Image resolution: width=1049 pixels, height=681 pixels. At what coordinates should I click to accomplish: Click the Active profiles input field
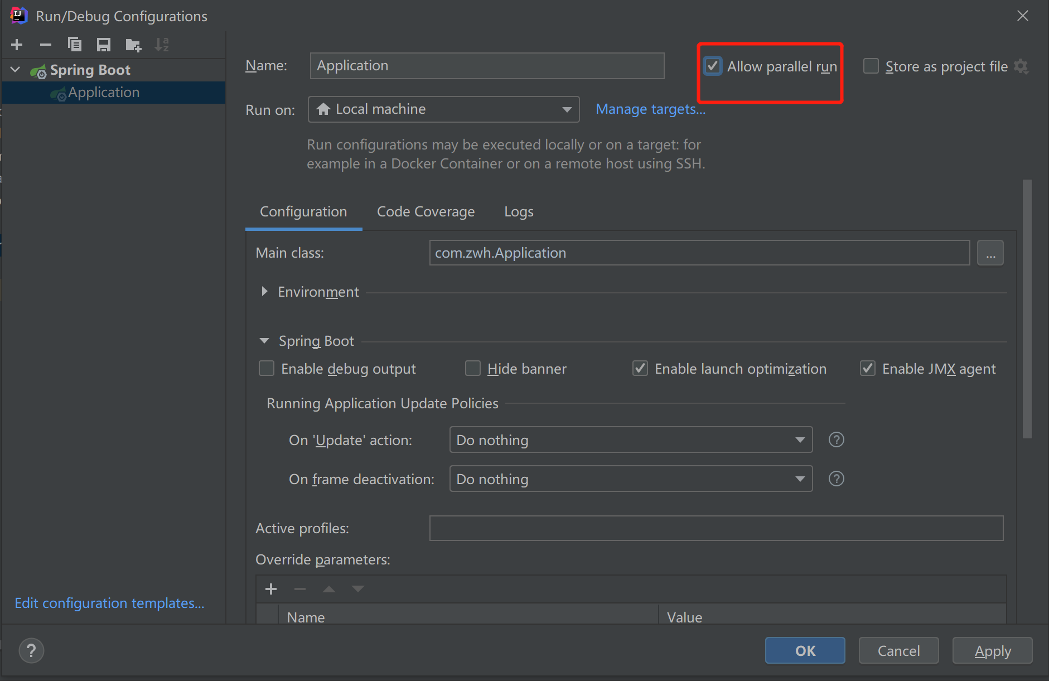[x=716, y=528]
